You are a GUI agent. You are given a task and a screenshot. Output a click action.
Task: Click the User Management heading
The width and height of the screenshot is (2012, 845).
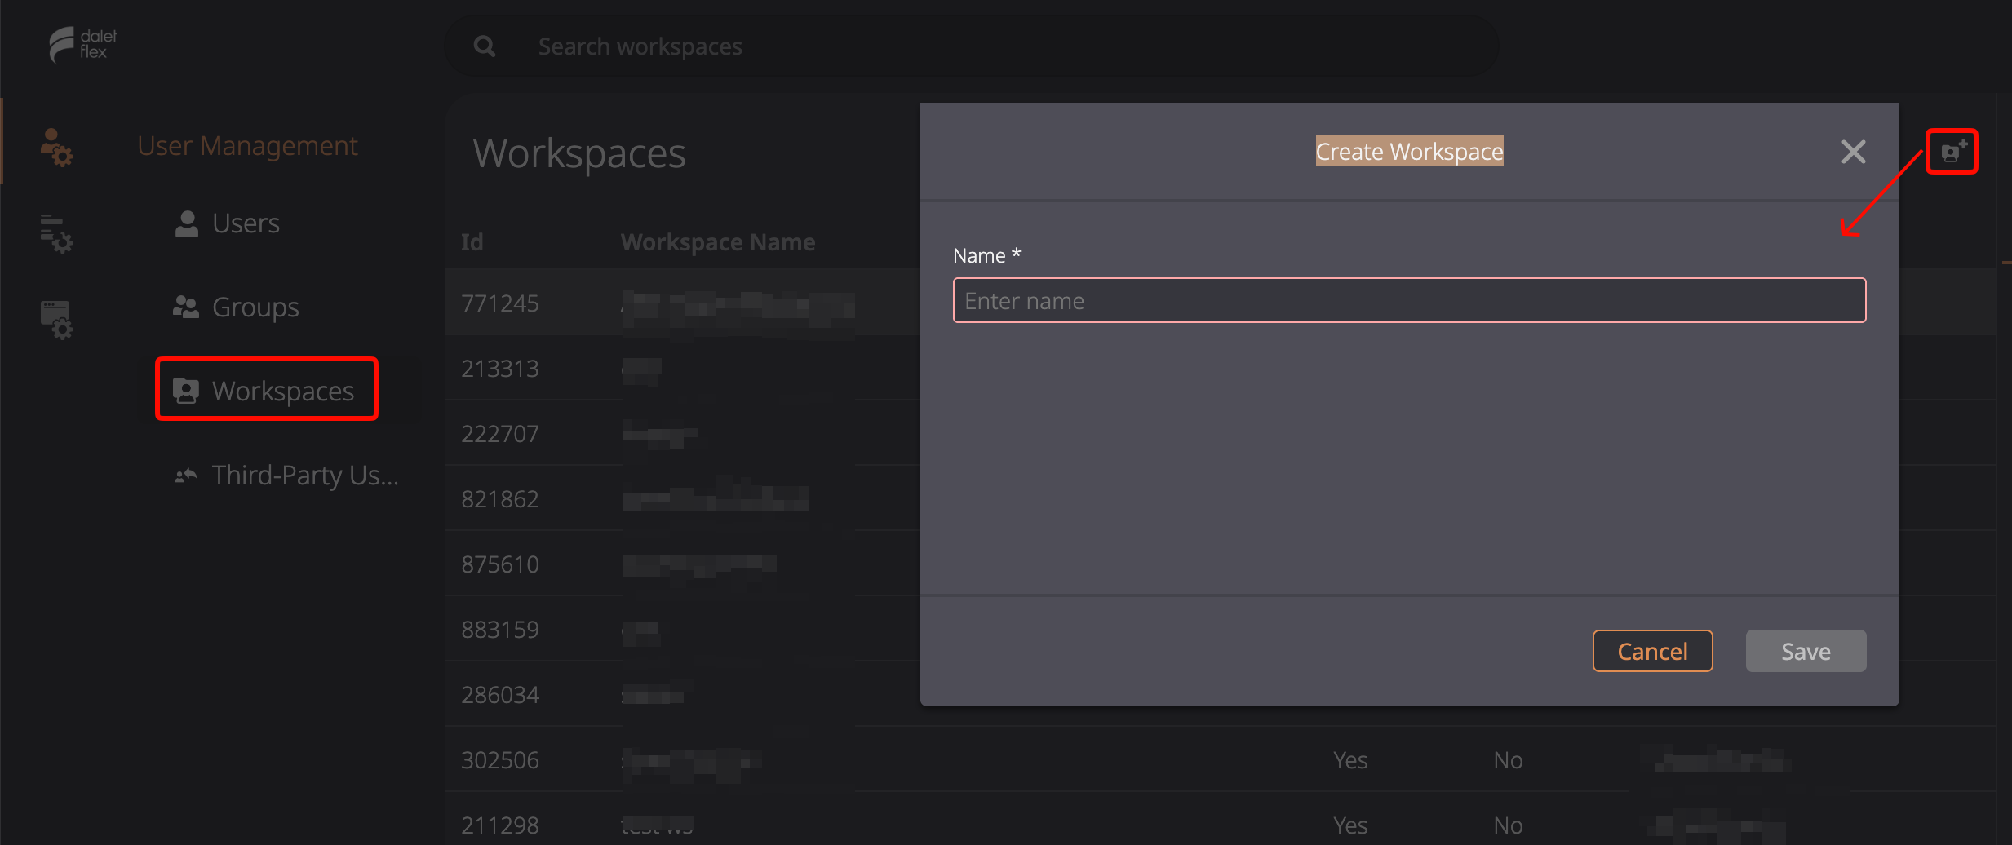point(247,146)
